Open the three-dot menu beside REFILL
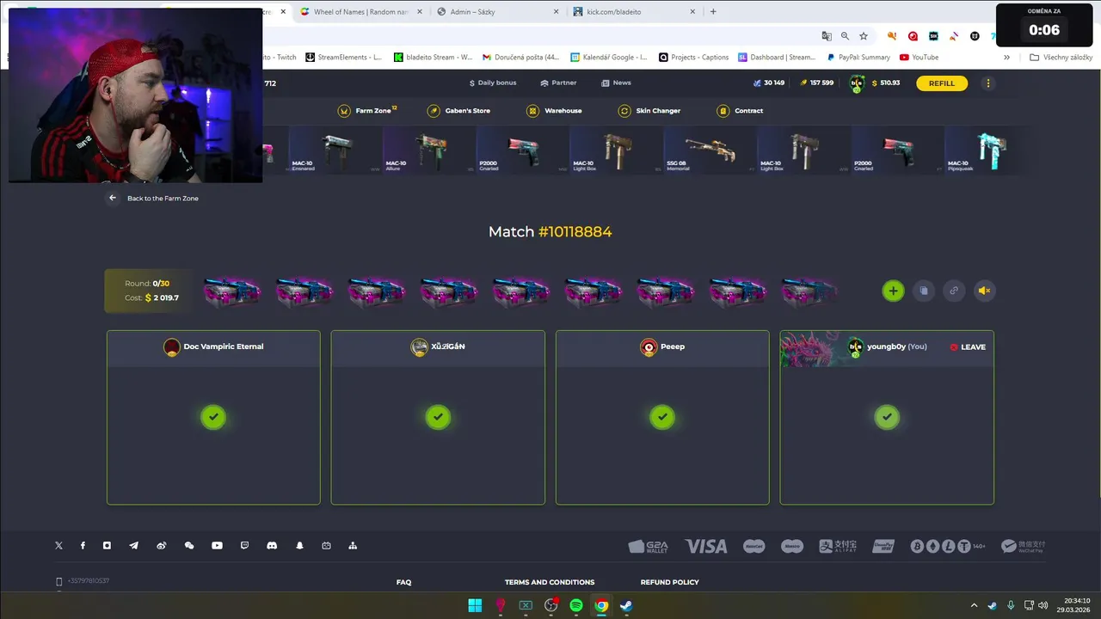1101x619 pixels. click(x=988, y=83)
